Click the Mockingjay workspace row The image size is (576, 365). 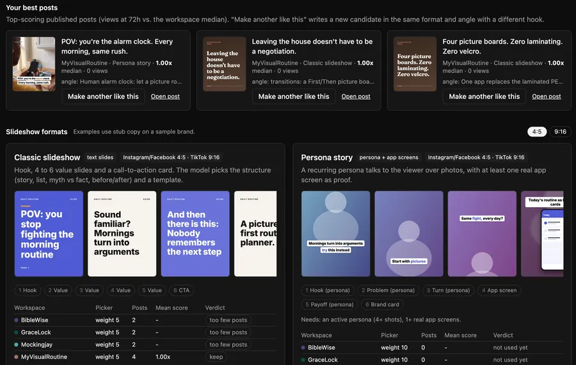click(145, 345)
